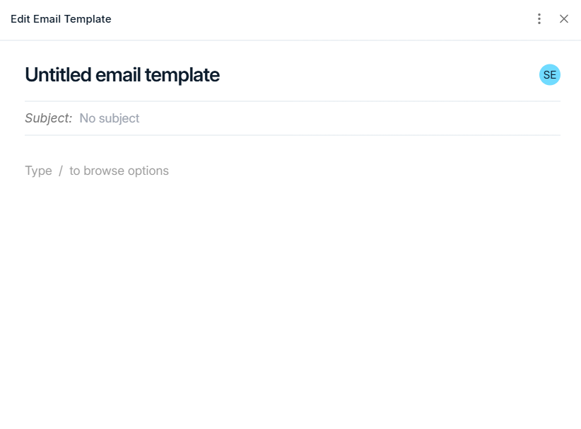The width and height of the screenshot is (581, 429).
Task: Enter a subject for the email
Action: (x=109, y=118)
